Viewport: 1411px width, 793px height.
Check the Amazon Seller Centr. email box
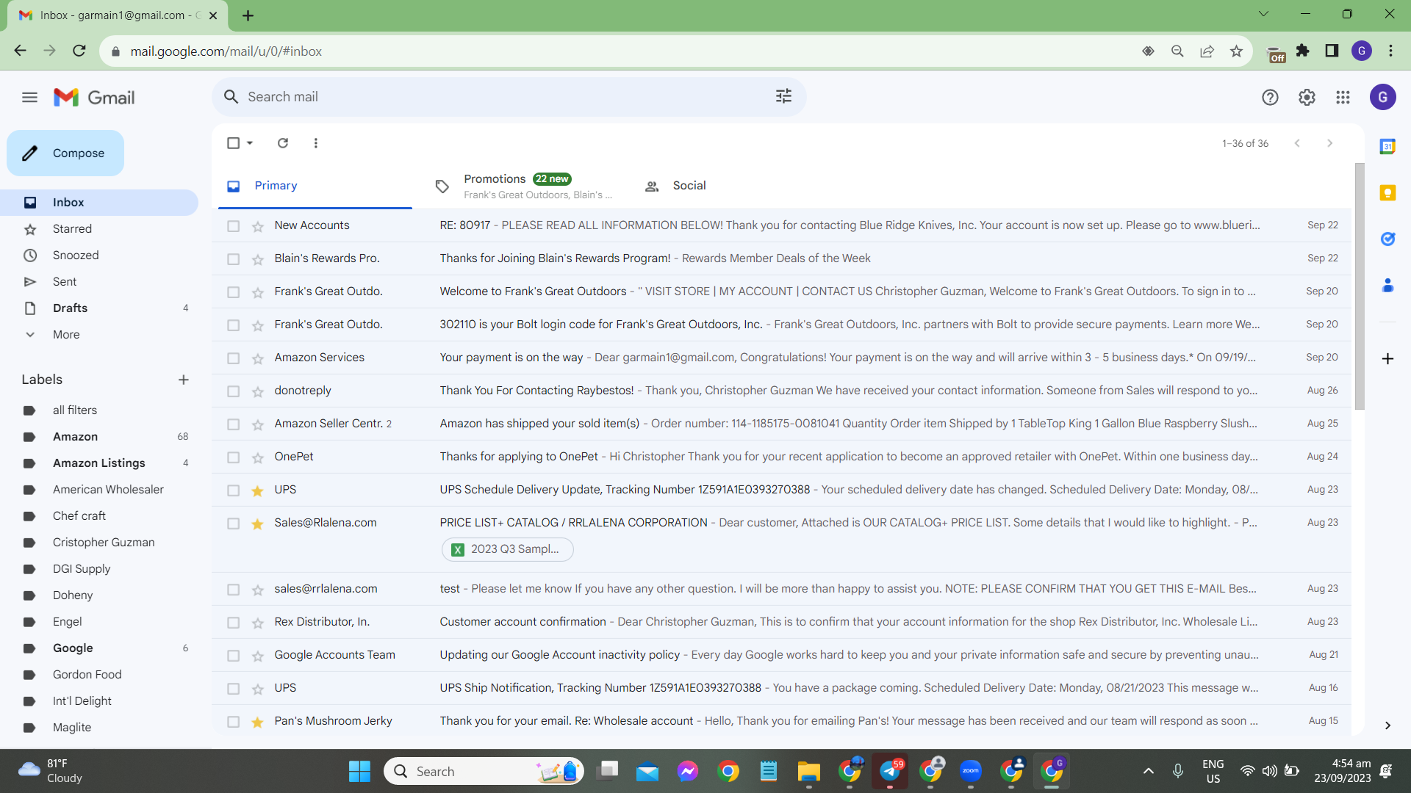tap(233, 424)
